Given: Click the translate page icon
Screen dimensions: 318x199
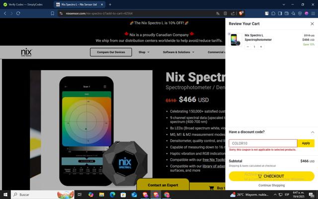Looking at the screenshot, I should 218,13.
